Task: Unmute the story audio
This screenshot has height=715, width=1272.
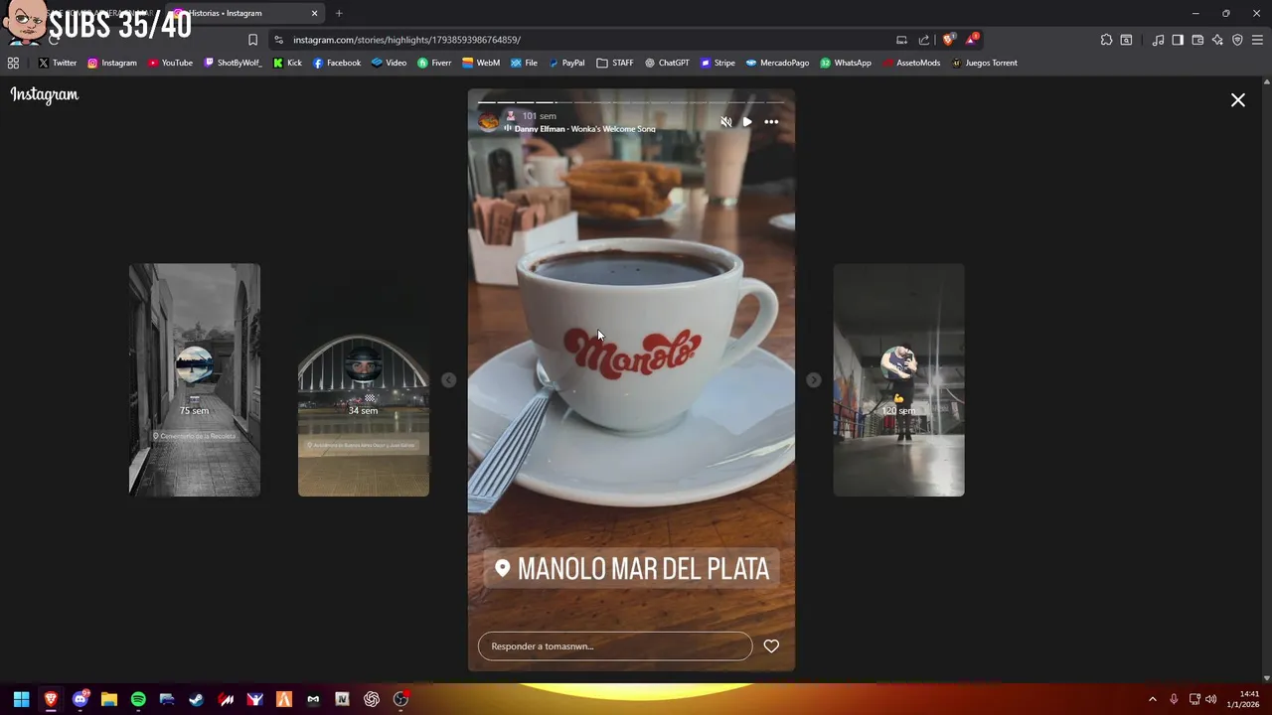Action: coord(725,122)
